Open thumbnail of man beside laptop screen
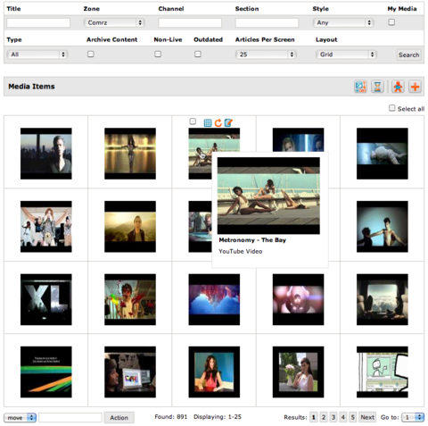Viewport: 428px width, 426px height. [130, 372]
